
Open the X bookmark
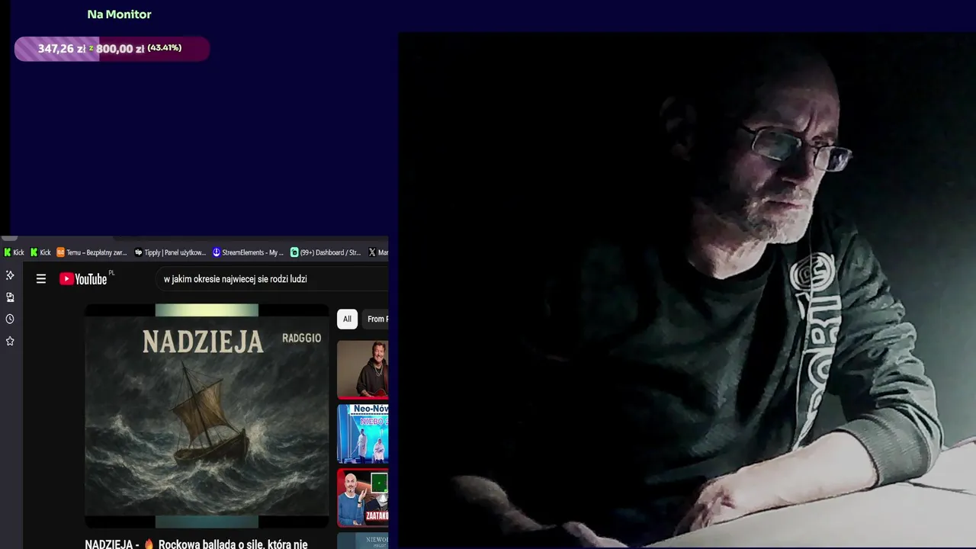pos(378,252)
